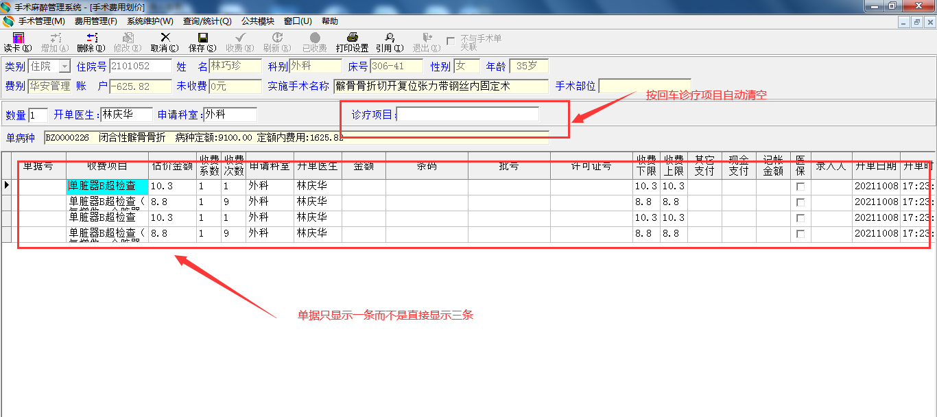This screenshot has height=417, width=937.
Task: Click the 退出 (exit) door icon
Action: (427, 38)
